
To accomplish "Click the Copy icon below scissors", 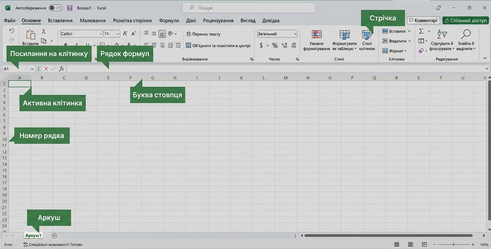I will 43,41.
